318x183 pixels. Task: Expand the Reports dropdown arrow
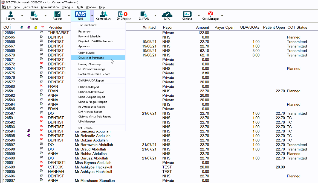[69, 16]
